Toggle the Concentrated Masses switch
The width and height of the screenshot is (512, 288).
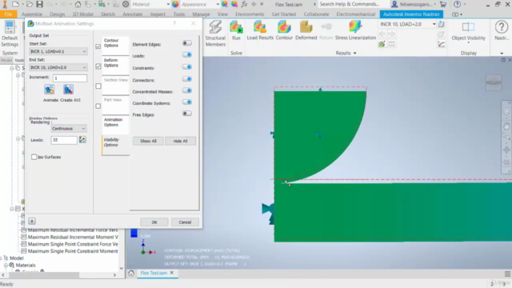coord(186,90)
